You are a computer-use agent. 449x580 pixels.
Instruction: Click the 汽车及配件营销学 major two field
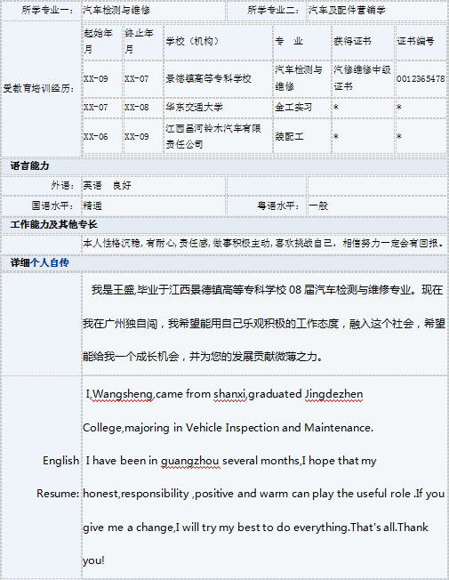click(x=377, y=11)
